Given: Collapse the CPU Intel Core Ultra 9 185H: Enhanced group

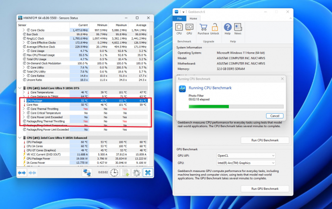Looking at the screenshot, I should pos(20,138).
